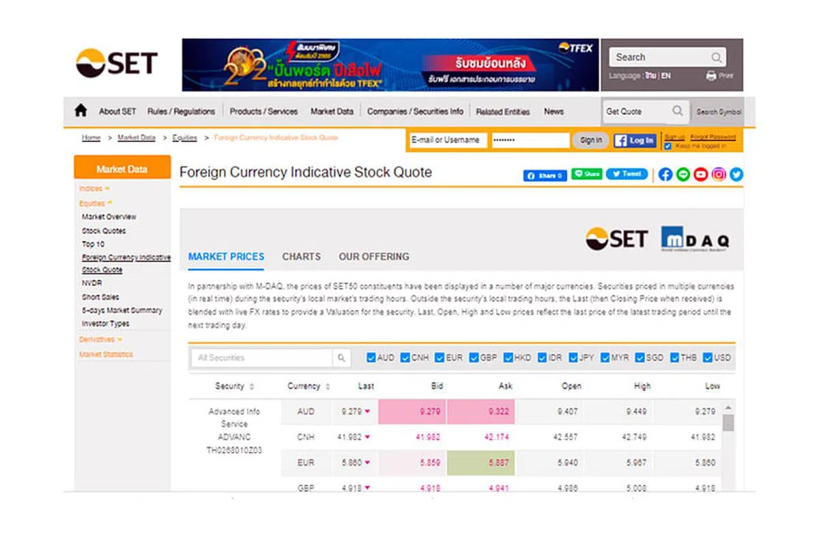Open the Market Data menu
Image resolution: width=819 pixels, height=541 pixels.
click(x=332, y=111)
